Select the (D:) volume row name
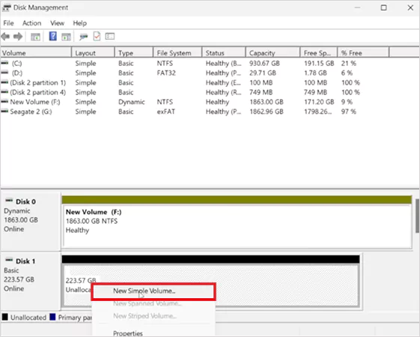Screen dimensions: 420x337 tap(17, 73)
